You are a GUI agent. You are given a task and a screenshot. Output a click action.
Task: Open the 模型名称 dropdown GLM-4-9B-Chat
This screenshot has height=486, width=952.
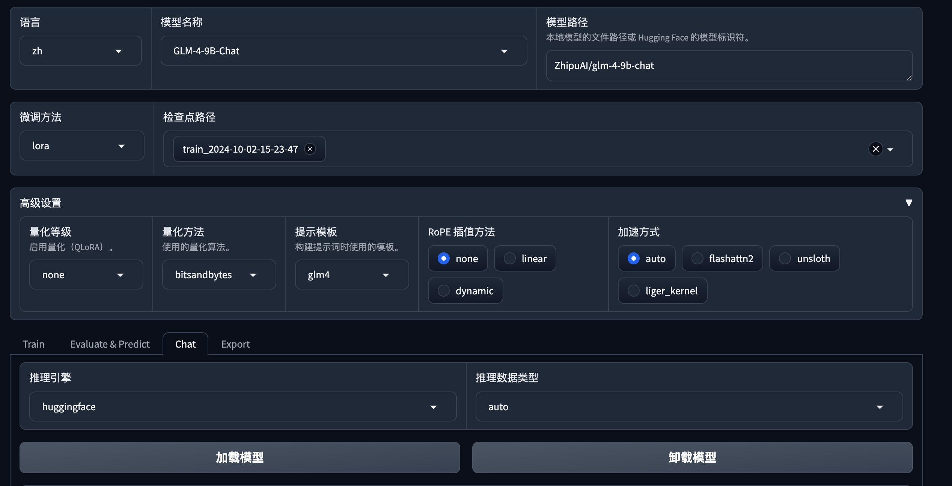(x=343, y=51)
